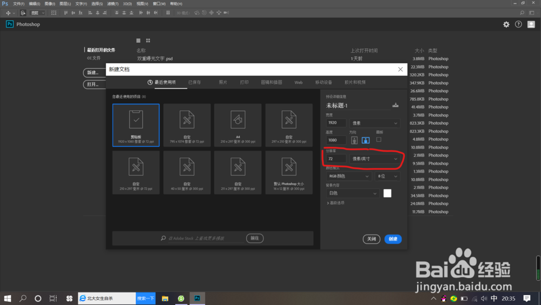541x305 pixels.
Task: Choose portrait orientation
Action: click(x=354, y=140)
